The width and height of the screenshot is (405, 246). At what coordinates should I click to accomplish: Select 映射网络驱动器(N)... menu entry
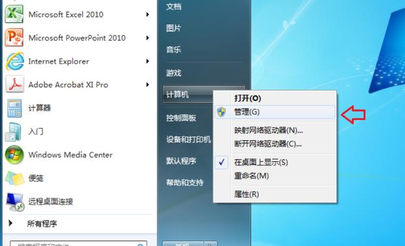pos(275,130)
